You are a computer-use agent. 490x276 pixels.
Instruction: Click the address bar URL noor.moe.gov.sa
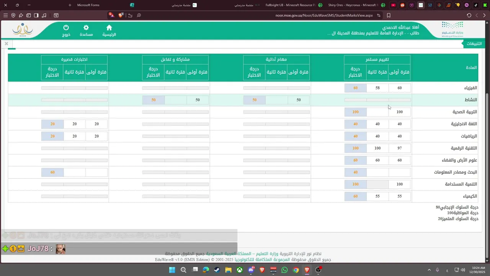324,15
